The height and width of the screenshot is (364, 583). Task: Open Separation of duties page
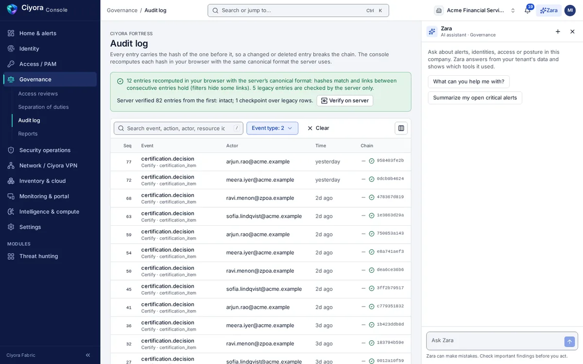coord(43,107)
